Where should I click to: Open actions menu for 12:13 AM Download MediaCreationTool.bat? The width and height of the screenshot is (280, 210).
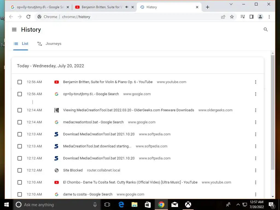(256, 134)
